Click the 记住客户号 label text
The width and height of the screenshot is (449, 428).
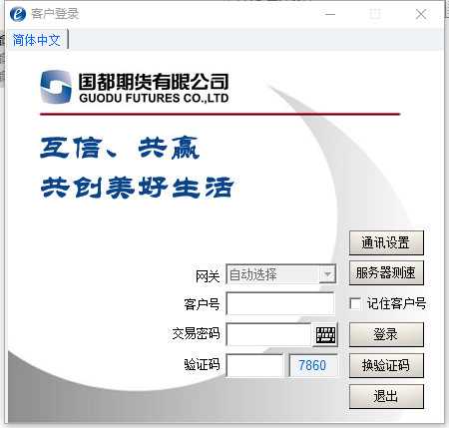click(396, 303)
